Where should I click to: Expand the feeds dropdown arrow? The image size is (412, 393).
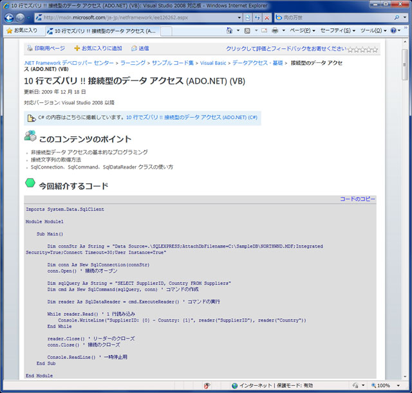pyautogui.click(x=256, y=30)
